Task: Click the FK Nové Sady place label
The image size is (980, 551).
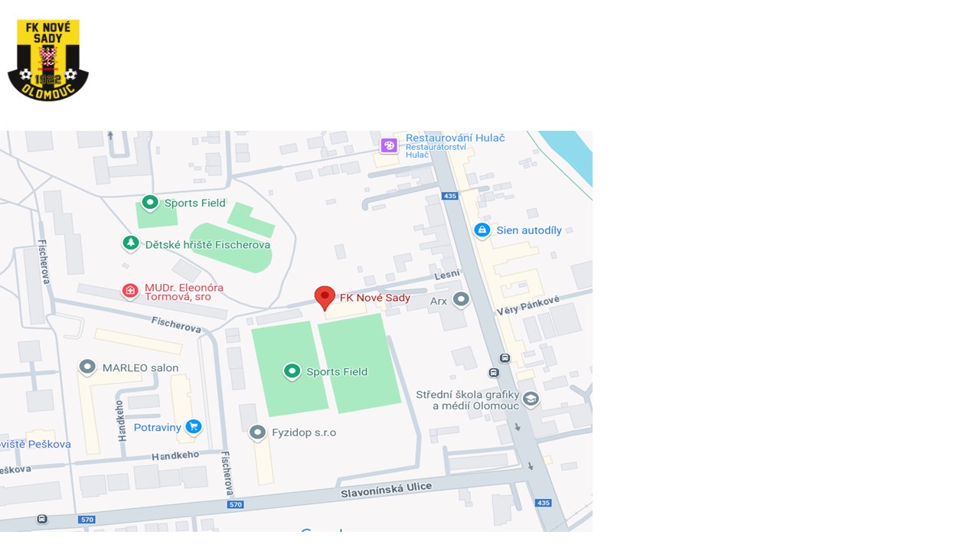Action: click(x=375, y=298)
